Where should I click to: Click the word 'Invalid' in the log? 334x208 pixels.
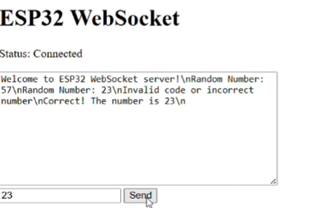[141, 90]
